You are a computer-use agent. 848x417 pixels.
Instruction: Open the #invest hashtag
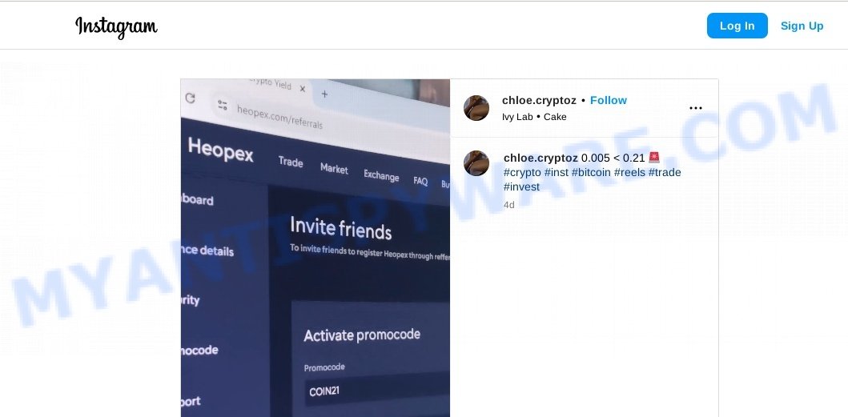point(521,186)
